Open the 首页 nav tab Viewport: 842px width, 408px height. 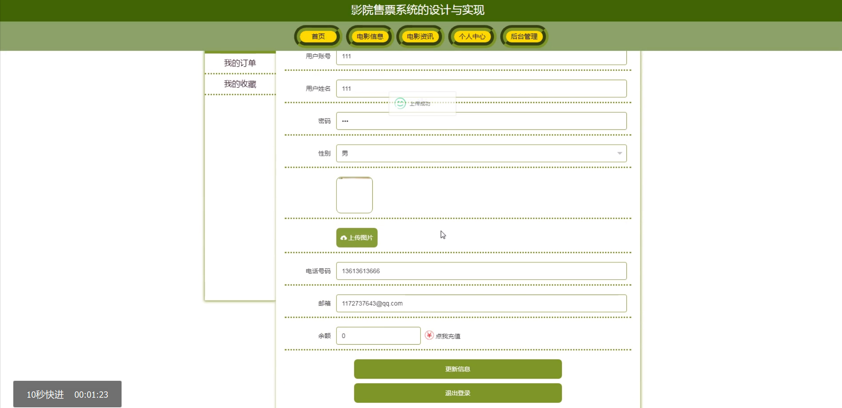coord(318,37)
